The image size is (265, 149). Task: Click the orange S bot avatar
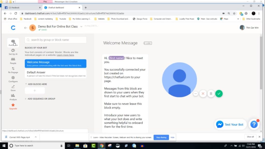32,28
